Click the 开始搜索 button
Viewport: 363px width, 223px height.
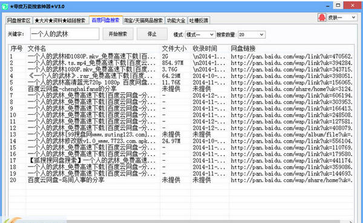(x=118, y=34)
